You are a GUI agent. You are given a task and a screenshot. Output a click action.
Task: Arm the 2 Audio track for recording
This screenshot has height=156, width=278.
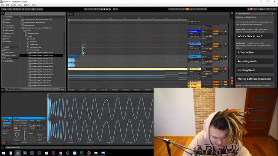(x=225, y=31)
